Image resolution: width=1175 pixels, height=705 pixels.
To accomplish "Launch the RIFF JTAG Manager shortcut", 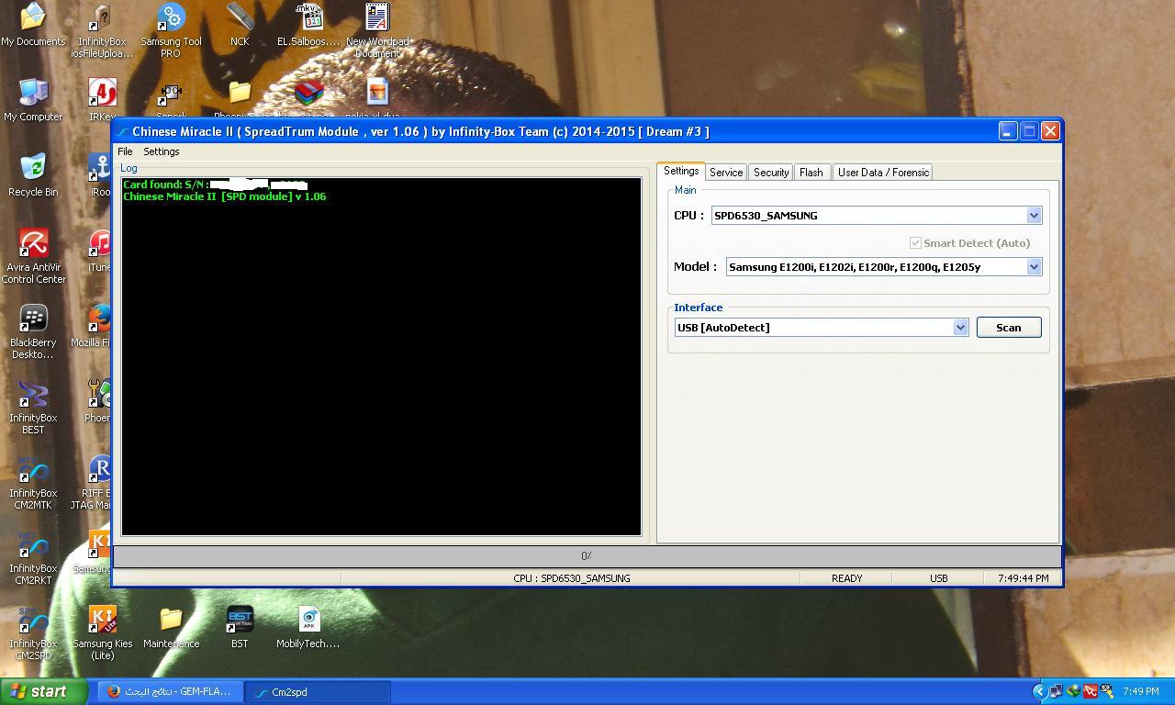I will click(x=96, y=482).
